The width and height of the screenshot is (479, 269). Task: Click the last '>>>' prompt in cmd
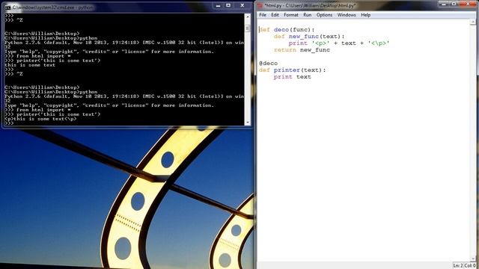[9, 123]
